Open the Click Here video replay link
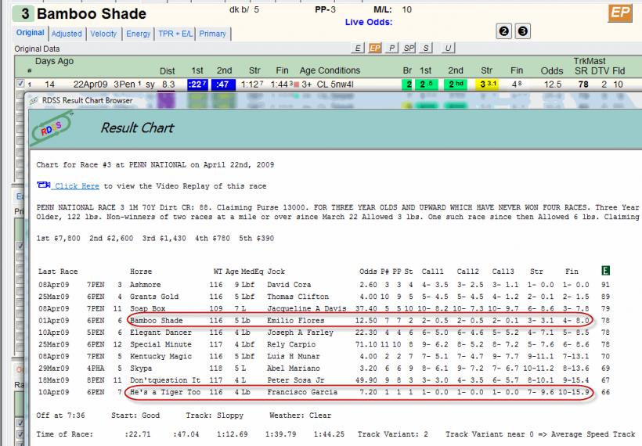 coord(77,185)
